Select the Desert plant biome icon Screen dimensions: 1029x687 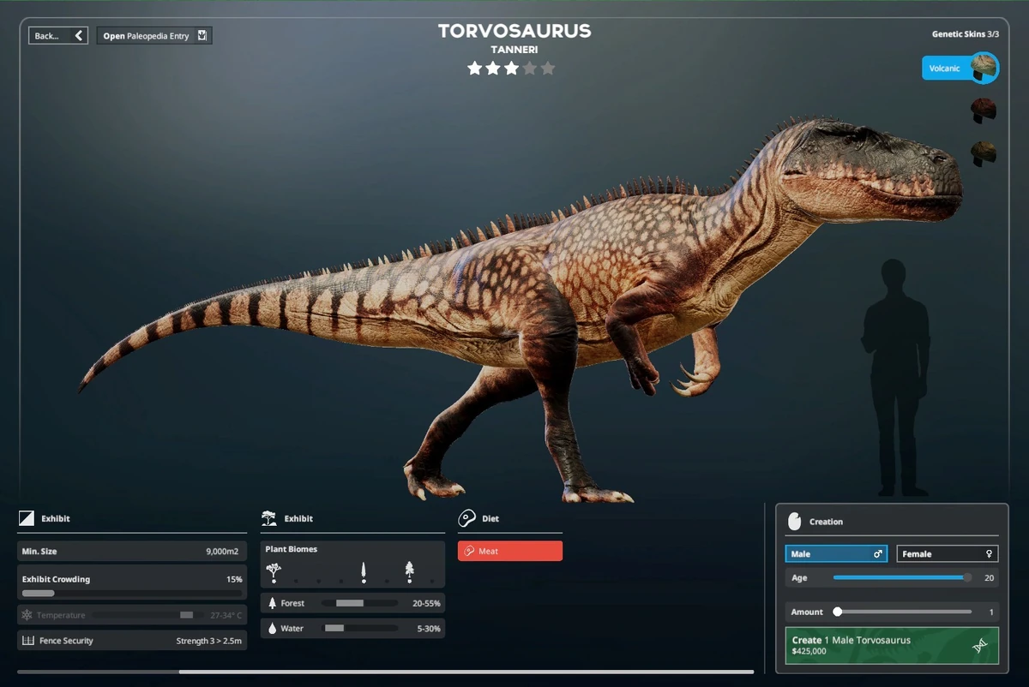click(274, 569)
